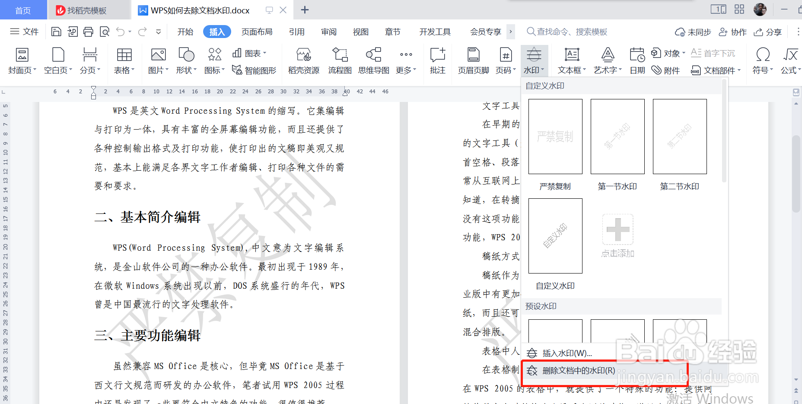Click the 水印 watermark button
The image size is (802, 404).
coord(534,61)
